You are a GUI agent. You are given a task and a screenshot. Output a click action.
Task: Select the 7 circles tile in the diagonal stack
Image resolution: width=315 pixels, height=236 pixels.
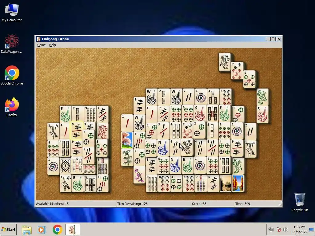click(x=237, y=71)
